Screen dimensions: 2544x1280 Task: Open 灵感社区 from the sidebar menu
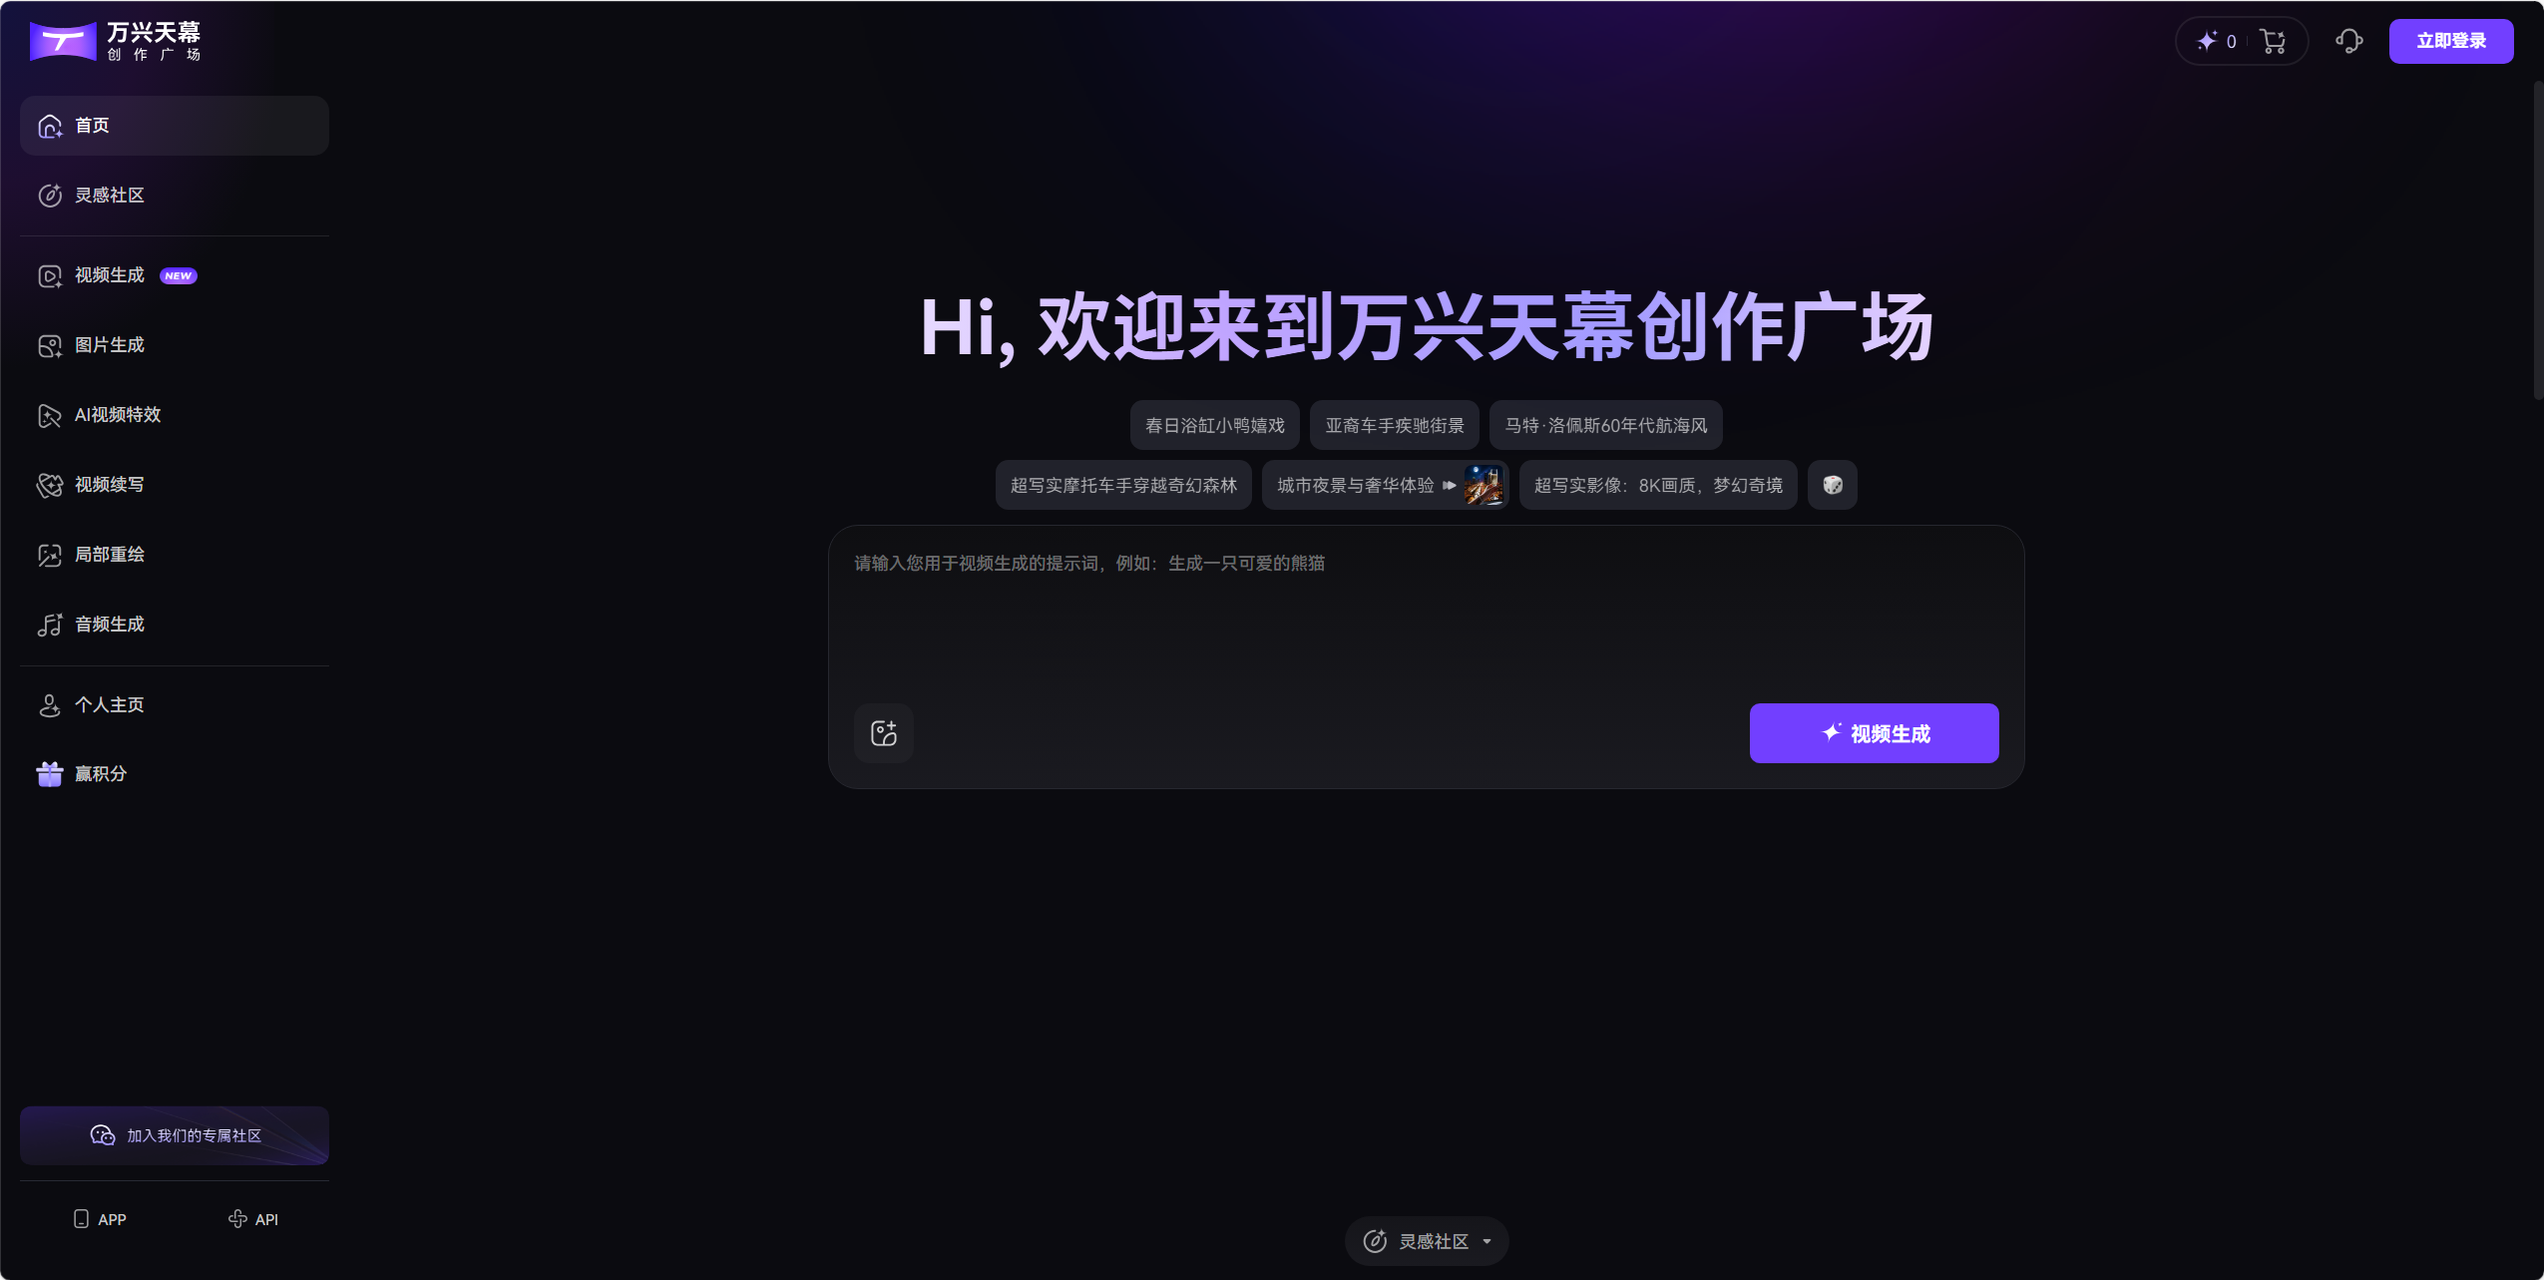[x=112, y=195]
